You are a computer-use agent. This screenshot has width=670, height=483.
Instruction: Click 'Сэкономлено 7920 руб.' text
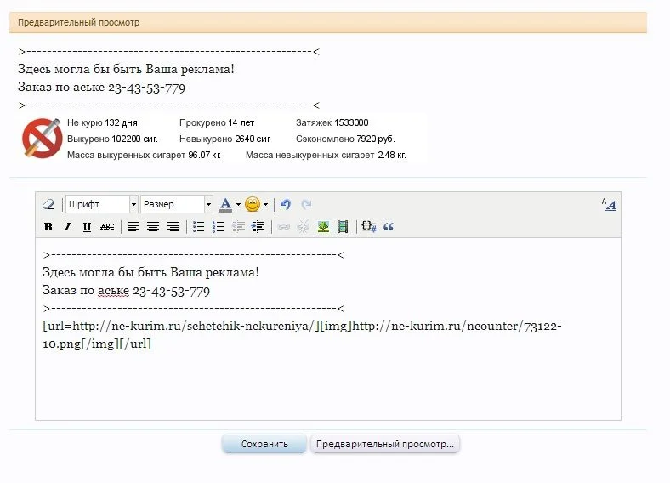pos(345,139)
